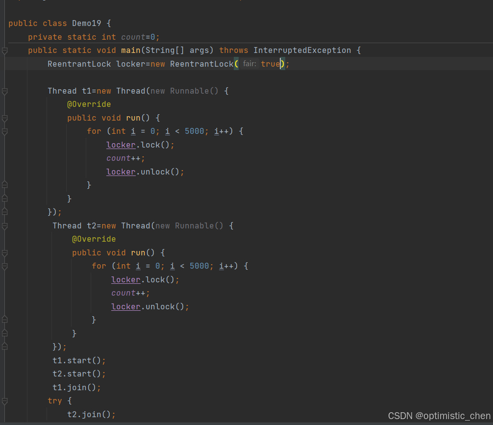Collapse the try block fold marker

click(x=5, y=401)
